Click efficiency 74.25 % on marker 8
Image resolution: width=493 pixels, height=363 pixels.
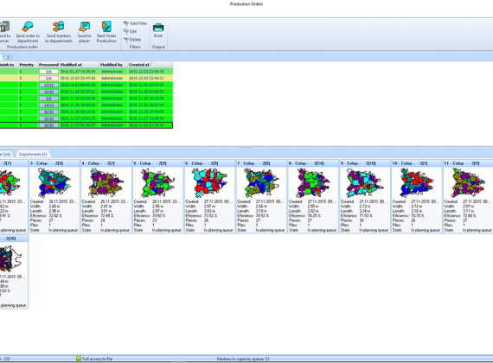click(x=314, y=215)
